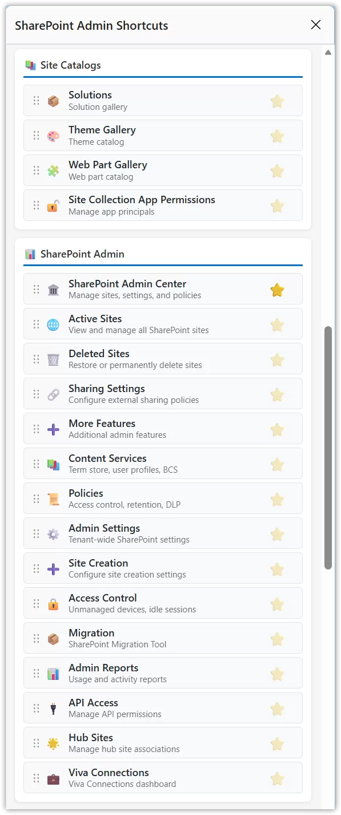Close the SharePoint Admin Shortcuts dialog

[x=316, y=25]
